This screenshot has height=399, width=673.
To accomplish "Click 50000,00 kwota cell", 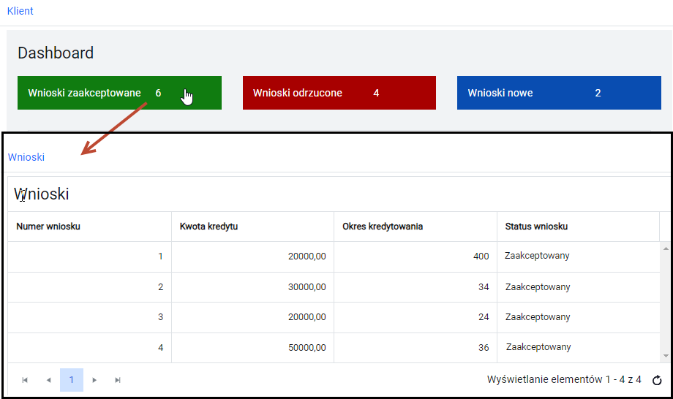I will 253,348.
